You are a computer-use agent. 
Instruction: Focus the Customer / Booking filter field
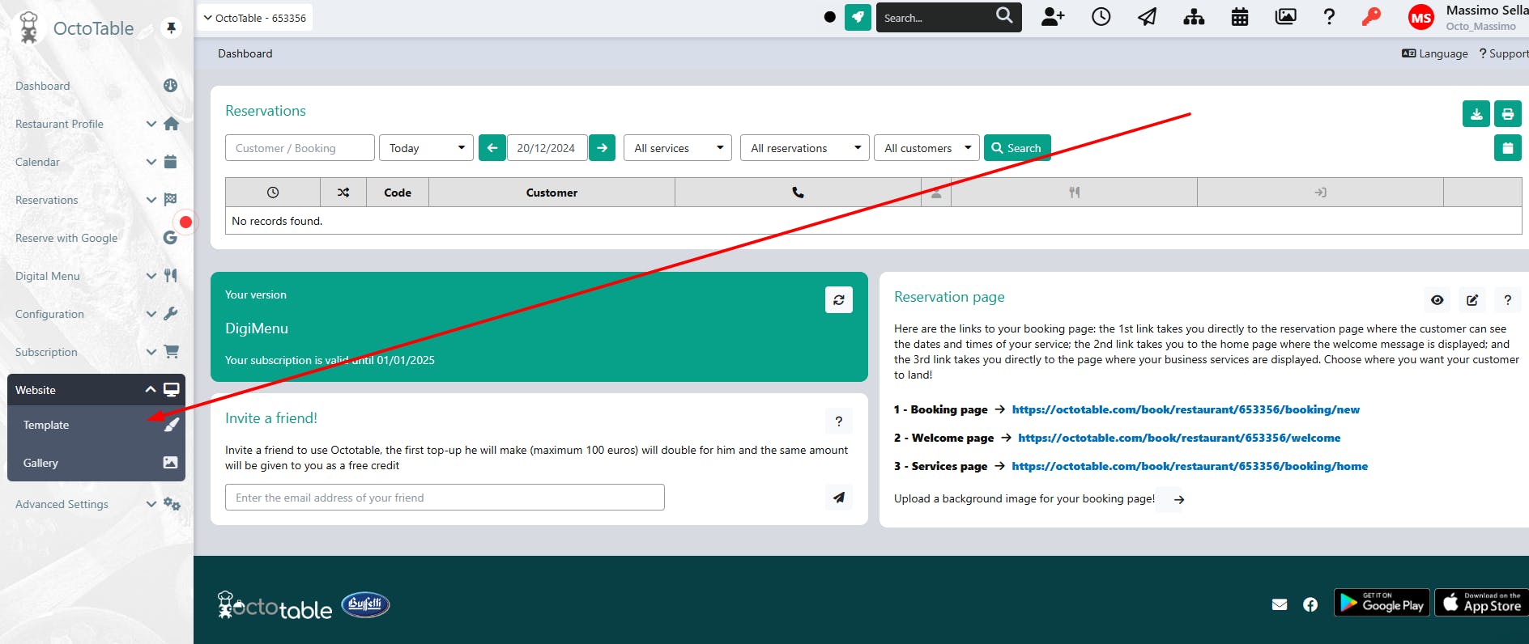300,148
